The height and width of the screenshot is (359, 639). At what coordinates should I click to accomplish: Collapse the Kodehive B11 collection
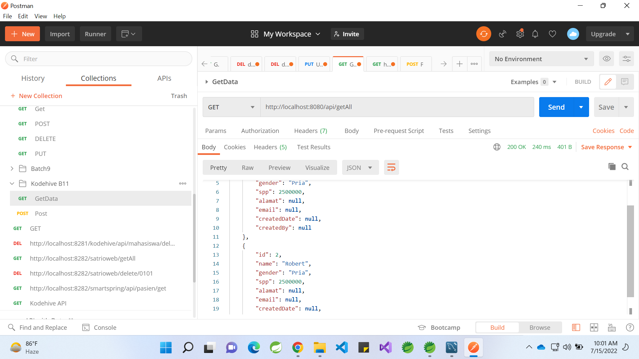[12, 183]
